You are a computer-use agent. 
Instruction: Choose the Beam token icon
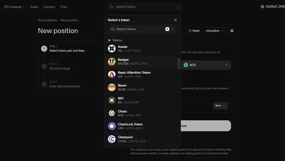[112, 87]
